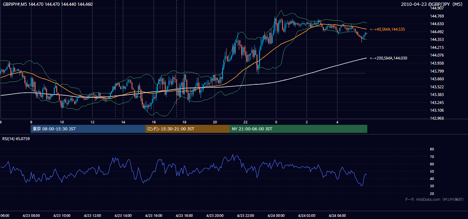The width and height of the screenshot is (468, 219).
Task: Click price axis label 143.938
Action: (x=437, y=63)
